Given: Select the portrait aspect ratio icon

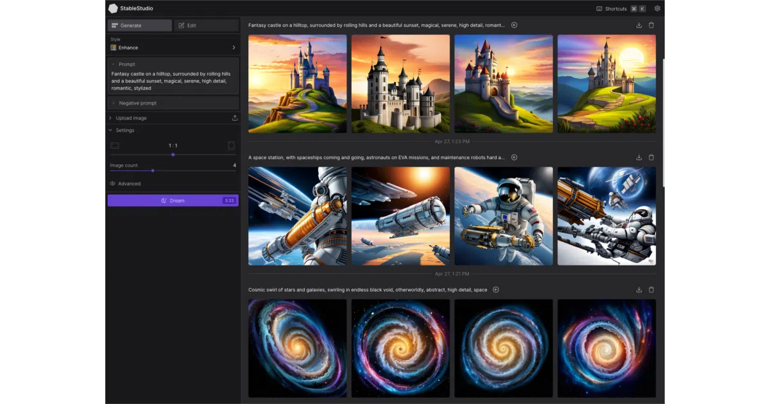Looking at the screenshot, I should click(231, 146).
